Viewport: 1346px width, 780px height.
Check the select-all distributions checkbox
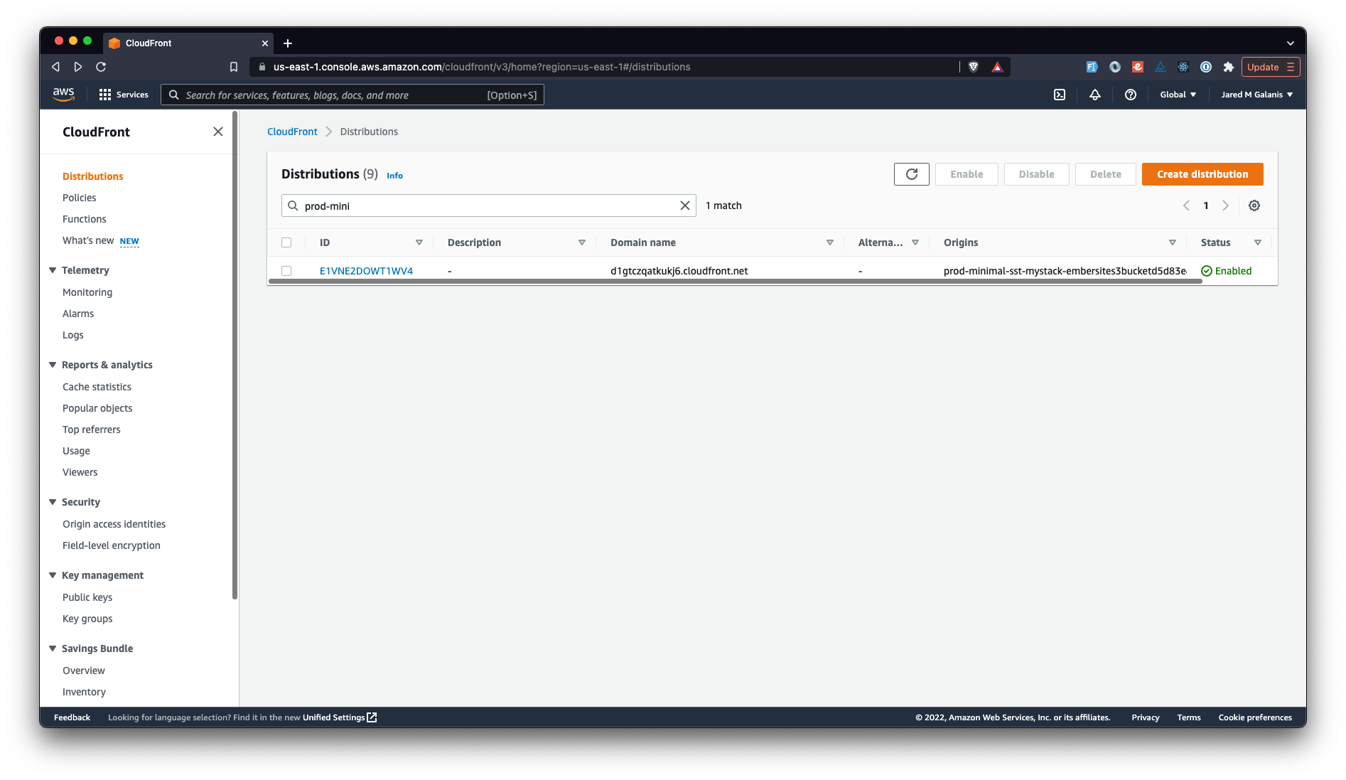286,242
